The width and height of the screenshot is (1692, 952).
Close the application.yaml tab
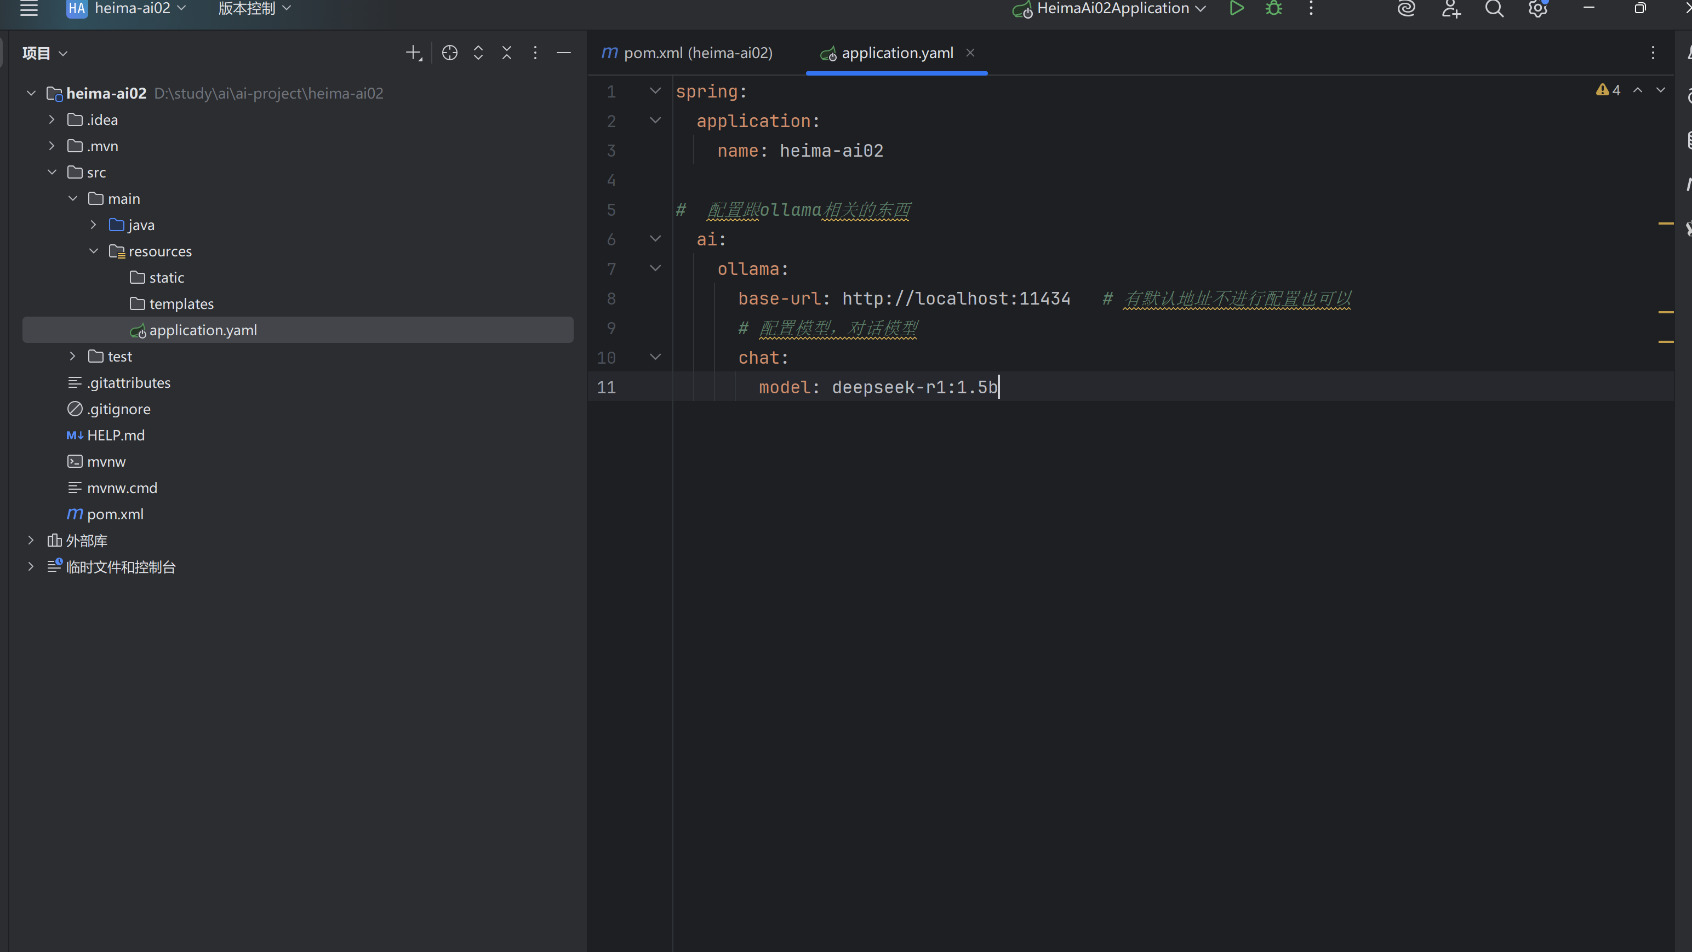[970, 53]
